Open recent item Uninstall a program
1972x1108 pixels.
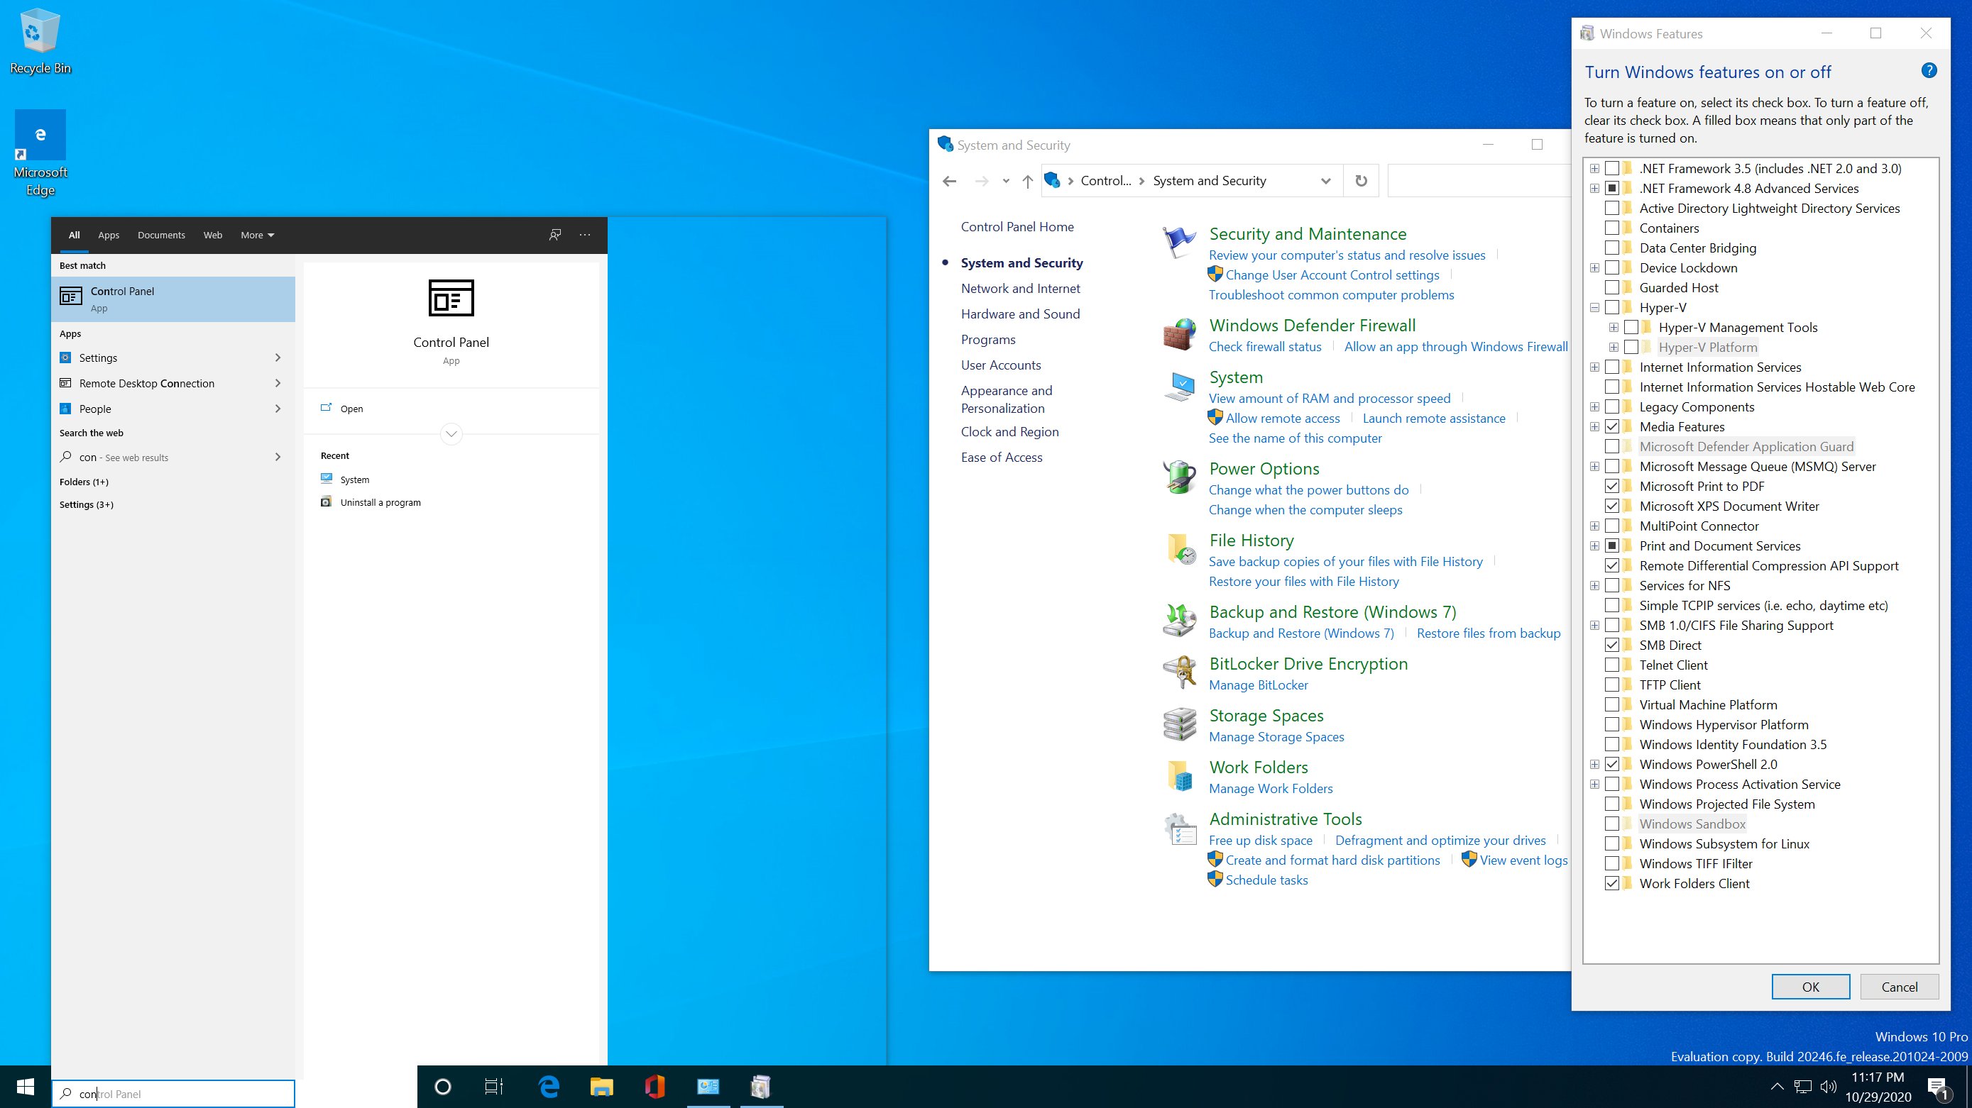(380, 503)
